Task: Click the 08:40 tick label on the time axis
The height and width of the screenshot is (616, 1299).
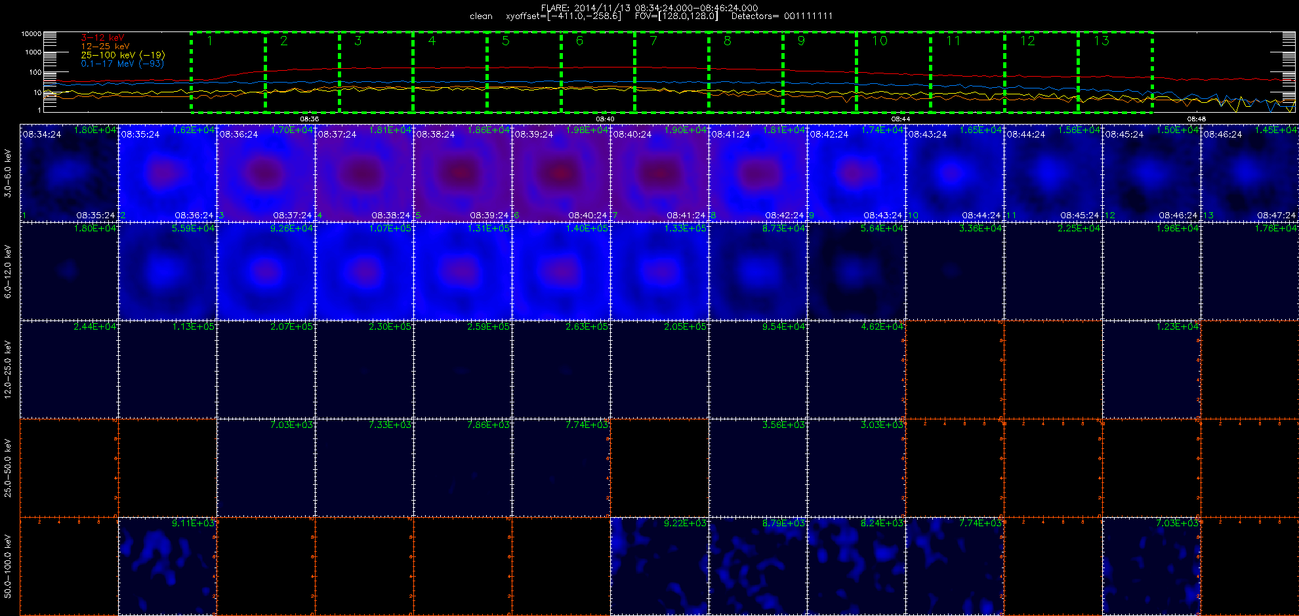Action: [605, 119]
